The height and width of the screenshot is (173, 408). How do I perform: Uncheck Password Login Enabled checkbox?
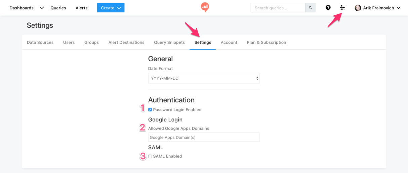click(150, 110)
